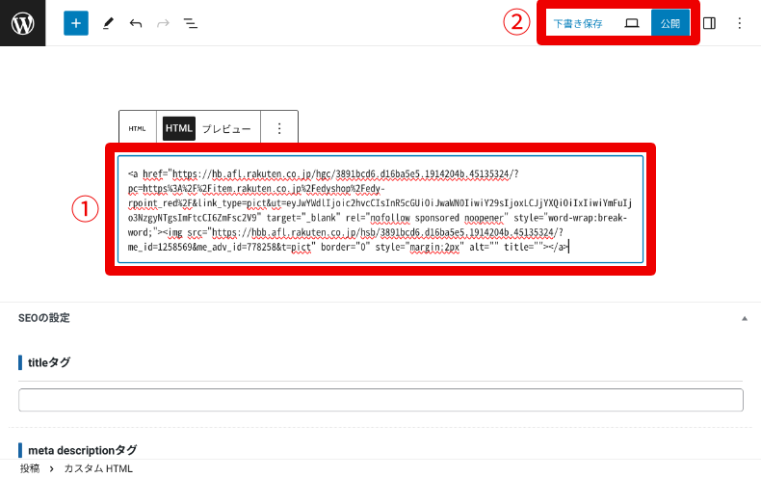Click the titleタグ heading
The width and height of the screenshot is (761, 478).
click(x=49, y=362)
